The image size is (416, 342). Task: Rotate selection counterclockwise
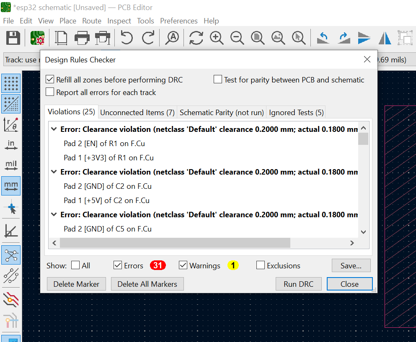pyautogui.click(x=323, y=38)
